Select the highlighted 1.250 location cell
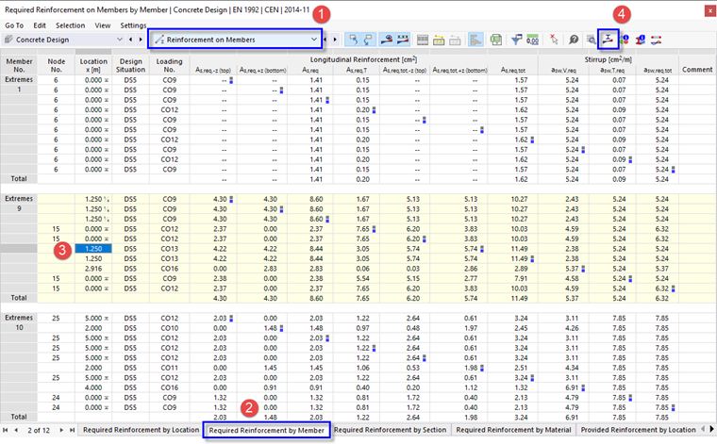 [x=93, y=250]
